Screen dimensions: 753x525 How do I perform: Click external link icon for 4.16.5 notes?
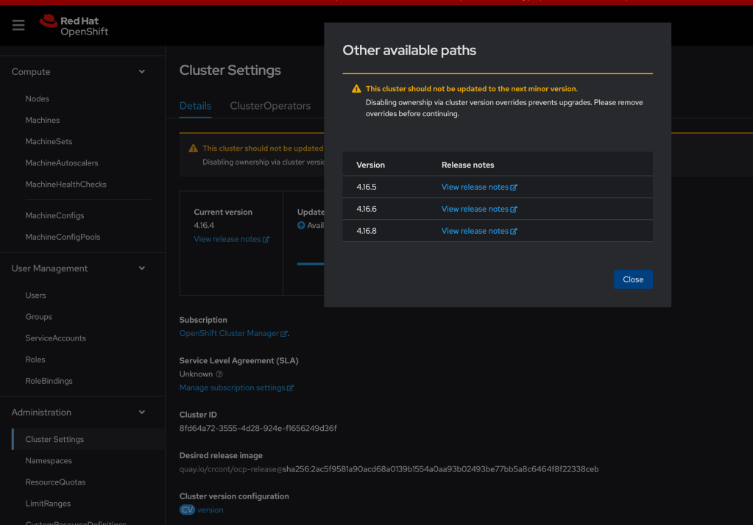pos(514,187)
